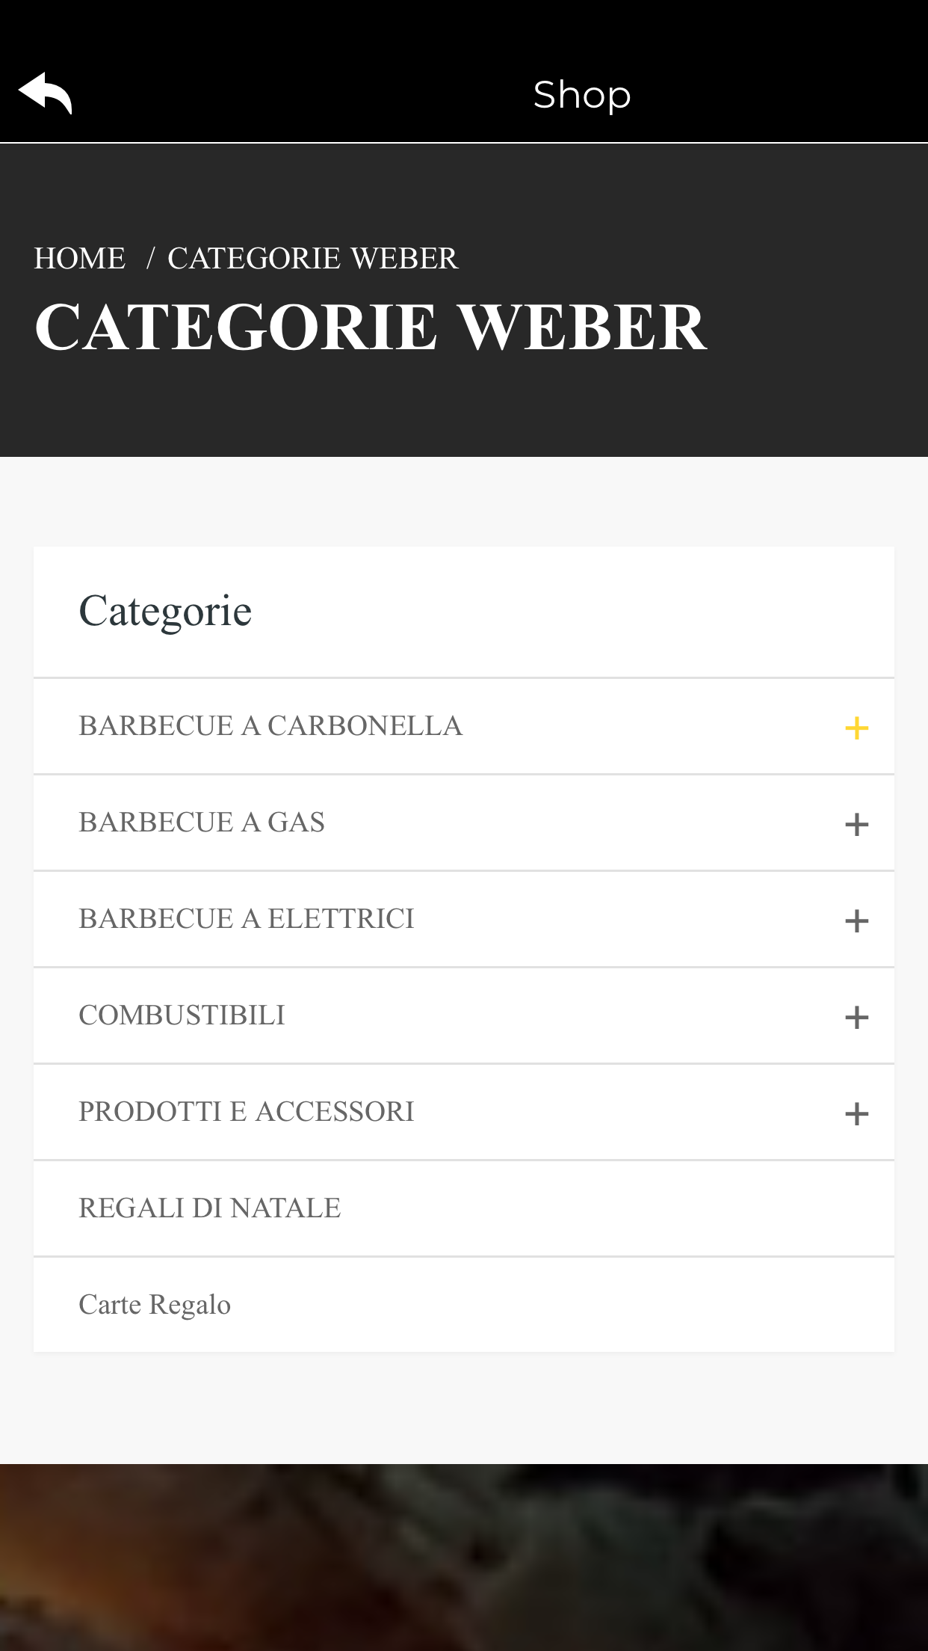The width and height of the screenshot is (928, 1651).
Task: Expand Combustibili plus icon
Action: tap(856, 1017)
